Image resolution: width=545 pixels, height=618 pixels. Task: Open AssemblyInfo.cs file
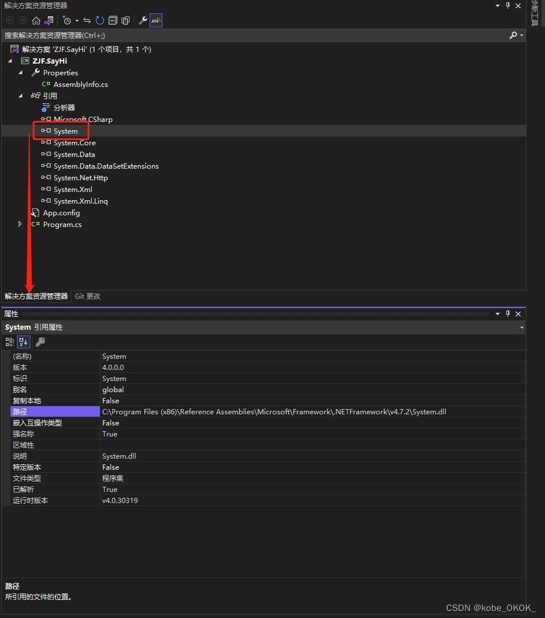click(81, 85)
